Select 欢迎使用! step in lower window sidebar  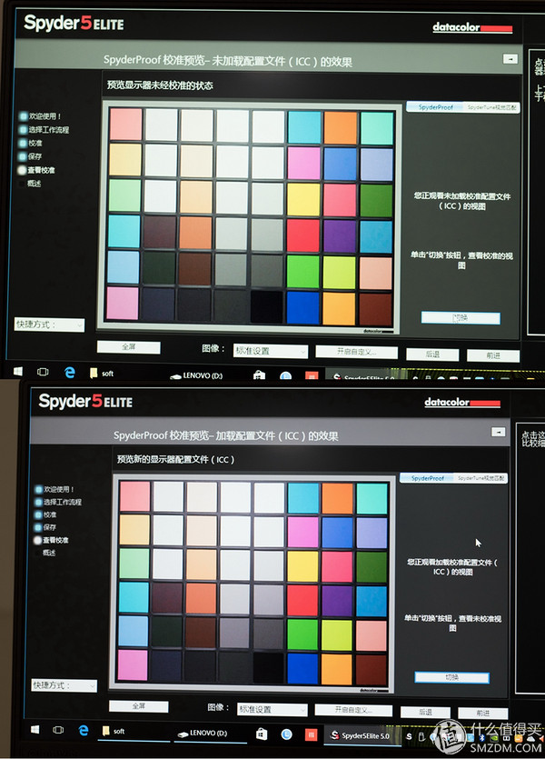coord(54,489)
